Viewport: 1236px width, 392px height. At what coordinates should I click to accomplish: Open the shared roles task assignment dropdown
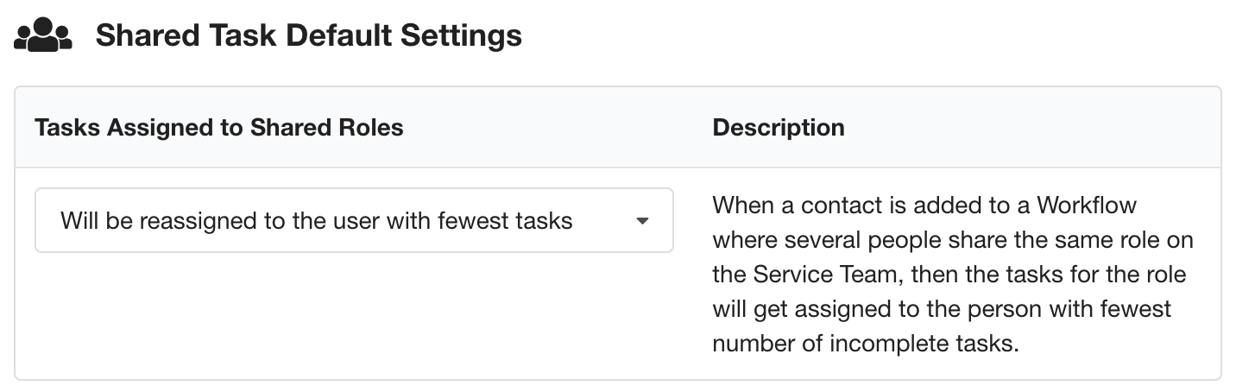[353, 221]
